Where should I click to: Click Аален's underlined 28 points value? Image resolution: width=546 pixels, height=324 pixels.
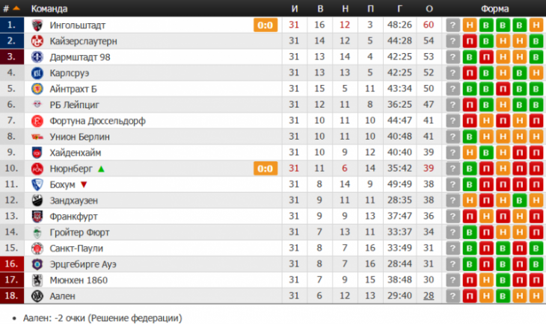(x=429, y=296)
